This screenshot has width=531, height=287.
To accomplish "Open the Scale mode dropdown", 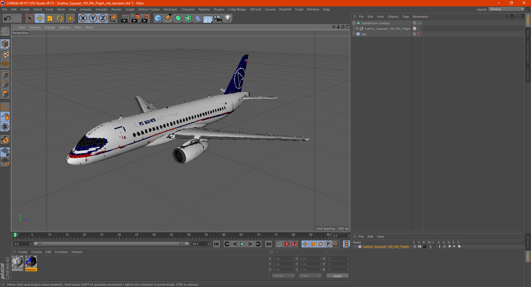I will (x=310, y=276).
